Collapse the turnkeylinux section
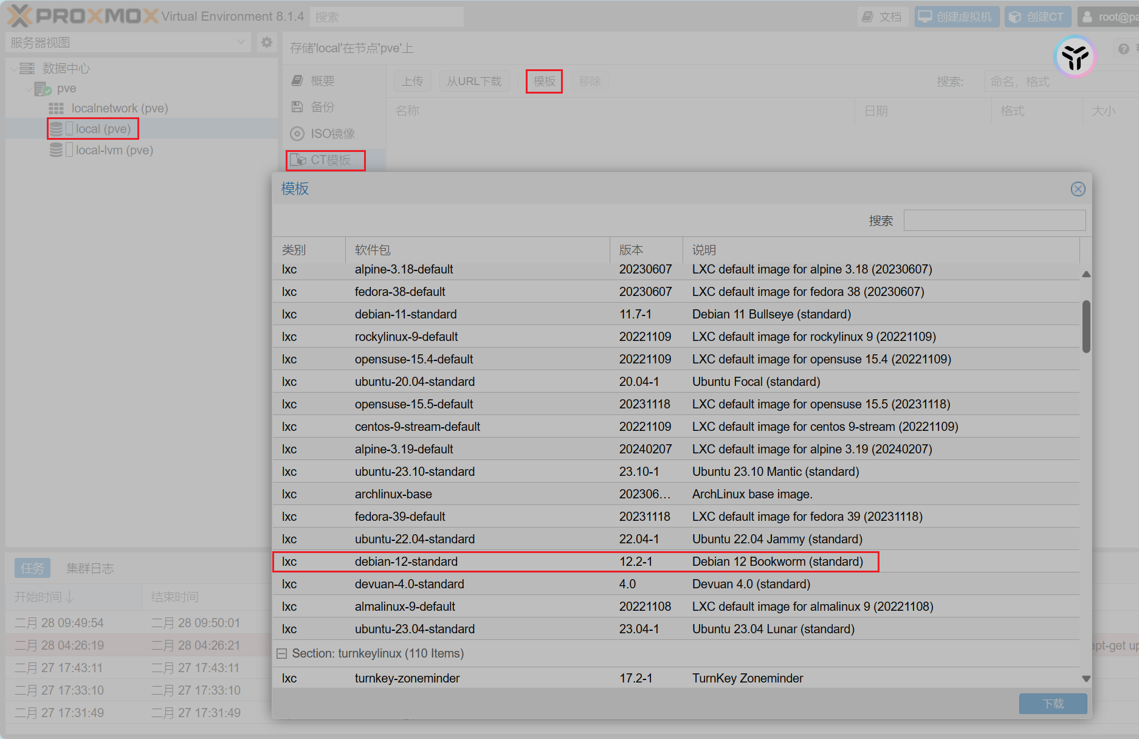 [x=281, y=654]
